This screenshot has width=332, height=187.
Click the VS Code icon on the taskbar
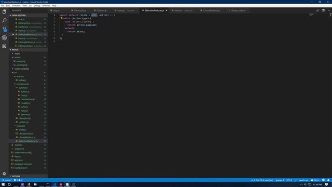pyautogui.click(x=54, y=184)
